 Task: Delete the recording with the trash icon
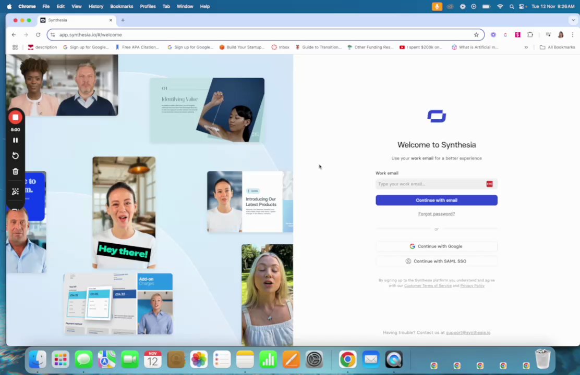coord(15,171)
